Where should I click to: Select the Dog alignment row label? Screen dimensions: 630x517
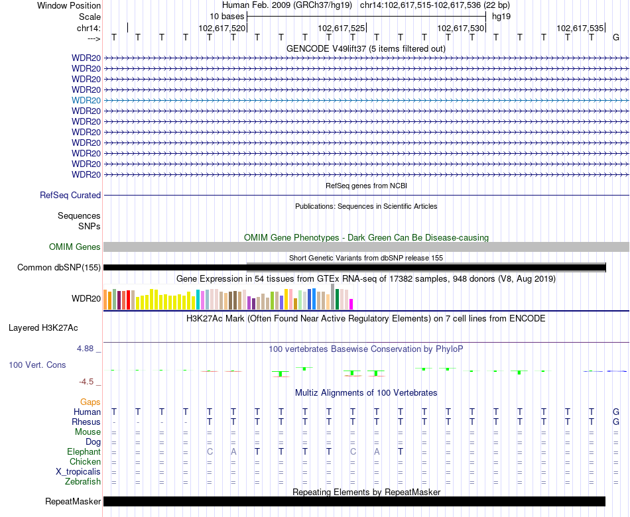94,442
